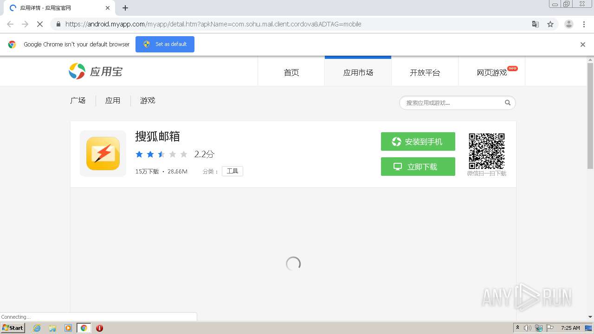Viewport: 594px width, 334px height.
Task: Open the 开放平台 tab
Action: click(x=425, y=72)
